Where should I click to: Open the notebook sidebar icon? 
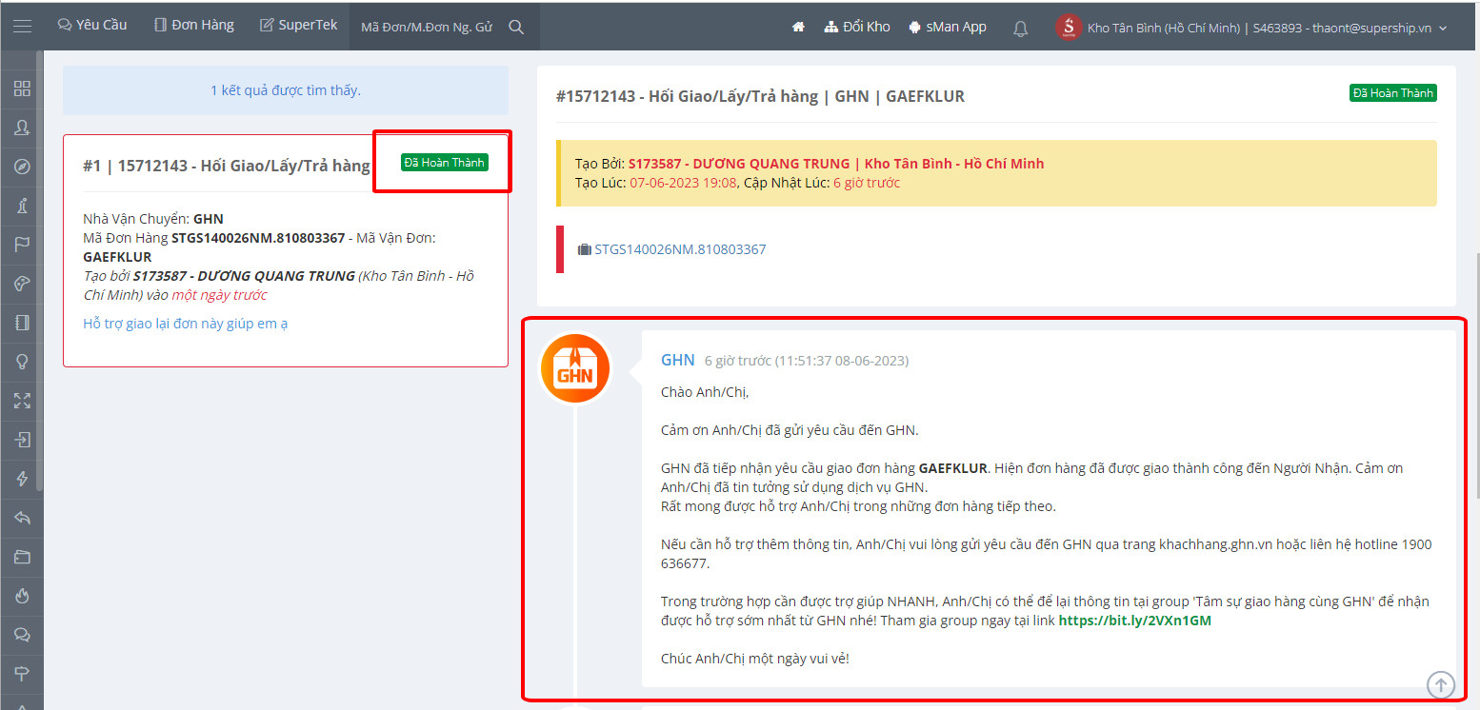(x=22, y=323)
